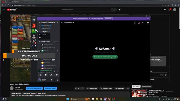
Task: Open more actions ellipsis beside Сохранить
Action: [x=128, y=88]
